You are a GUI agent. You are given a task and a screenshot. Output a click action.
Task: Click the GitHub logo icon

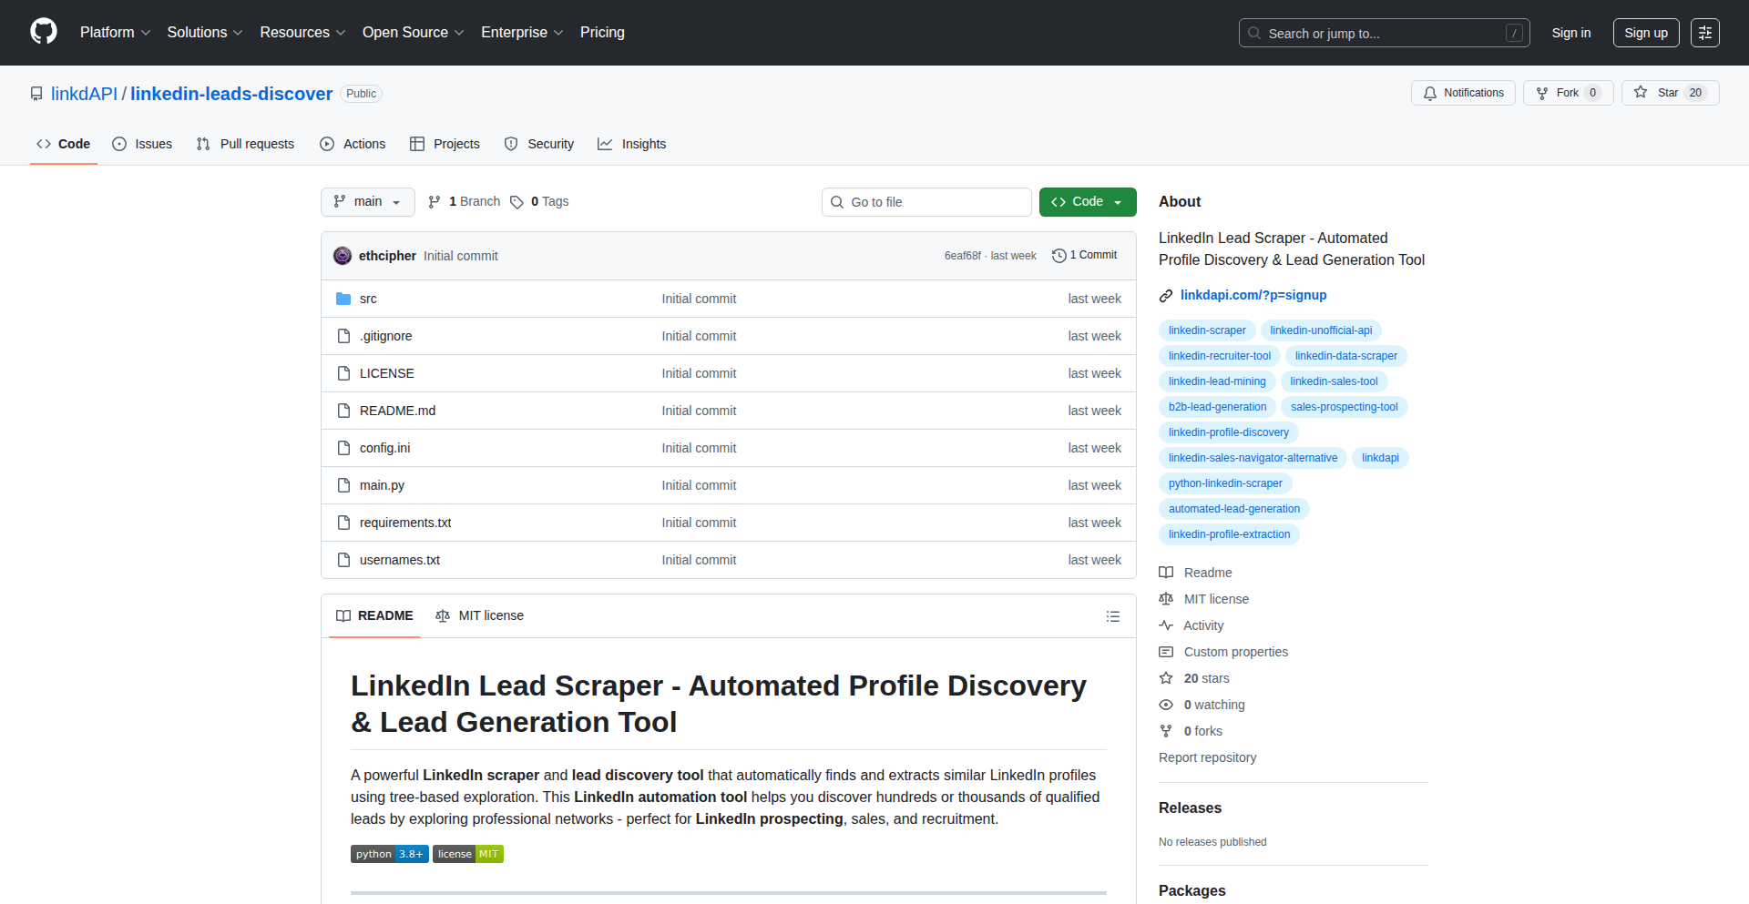(x=44, y=32)
